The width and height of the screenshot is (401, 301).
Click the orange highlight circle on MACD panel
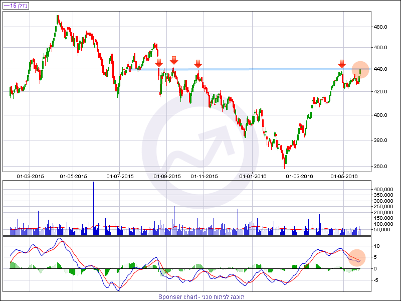click(x=357, y=258)
